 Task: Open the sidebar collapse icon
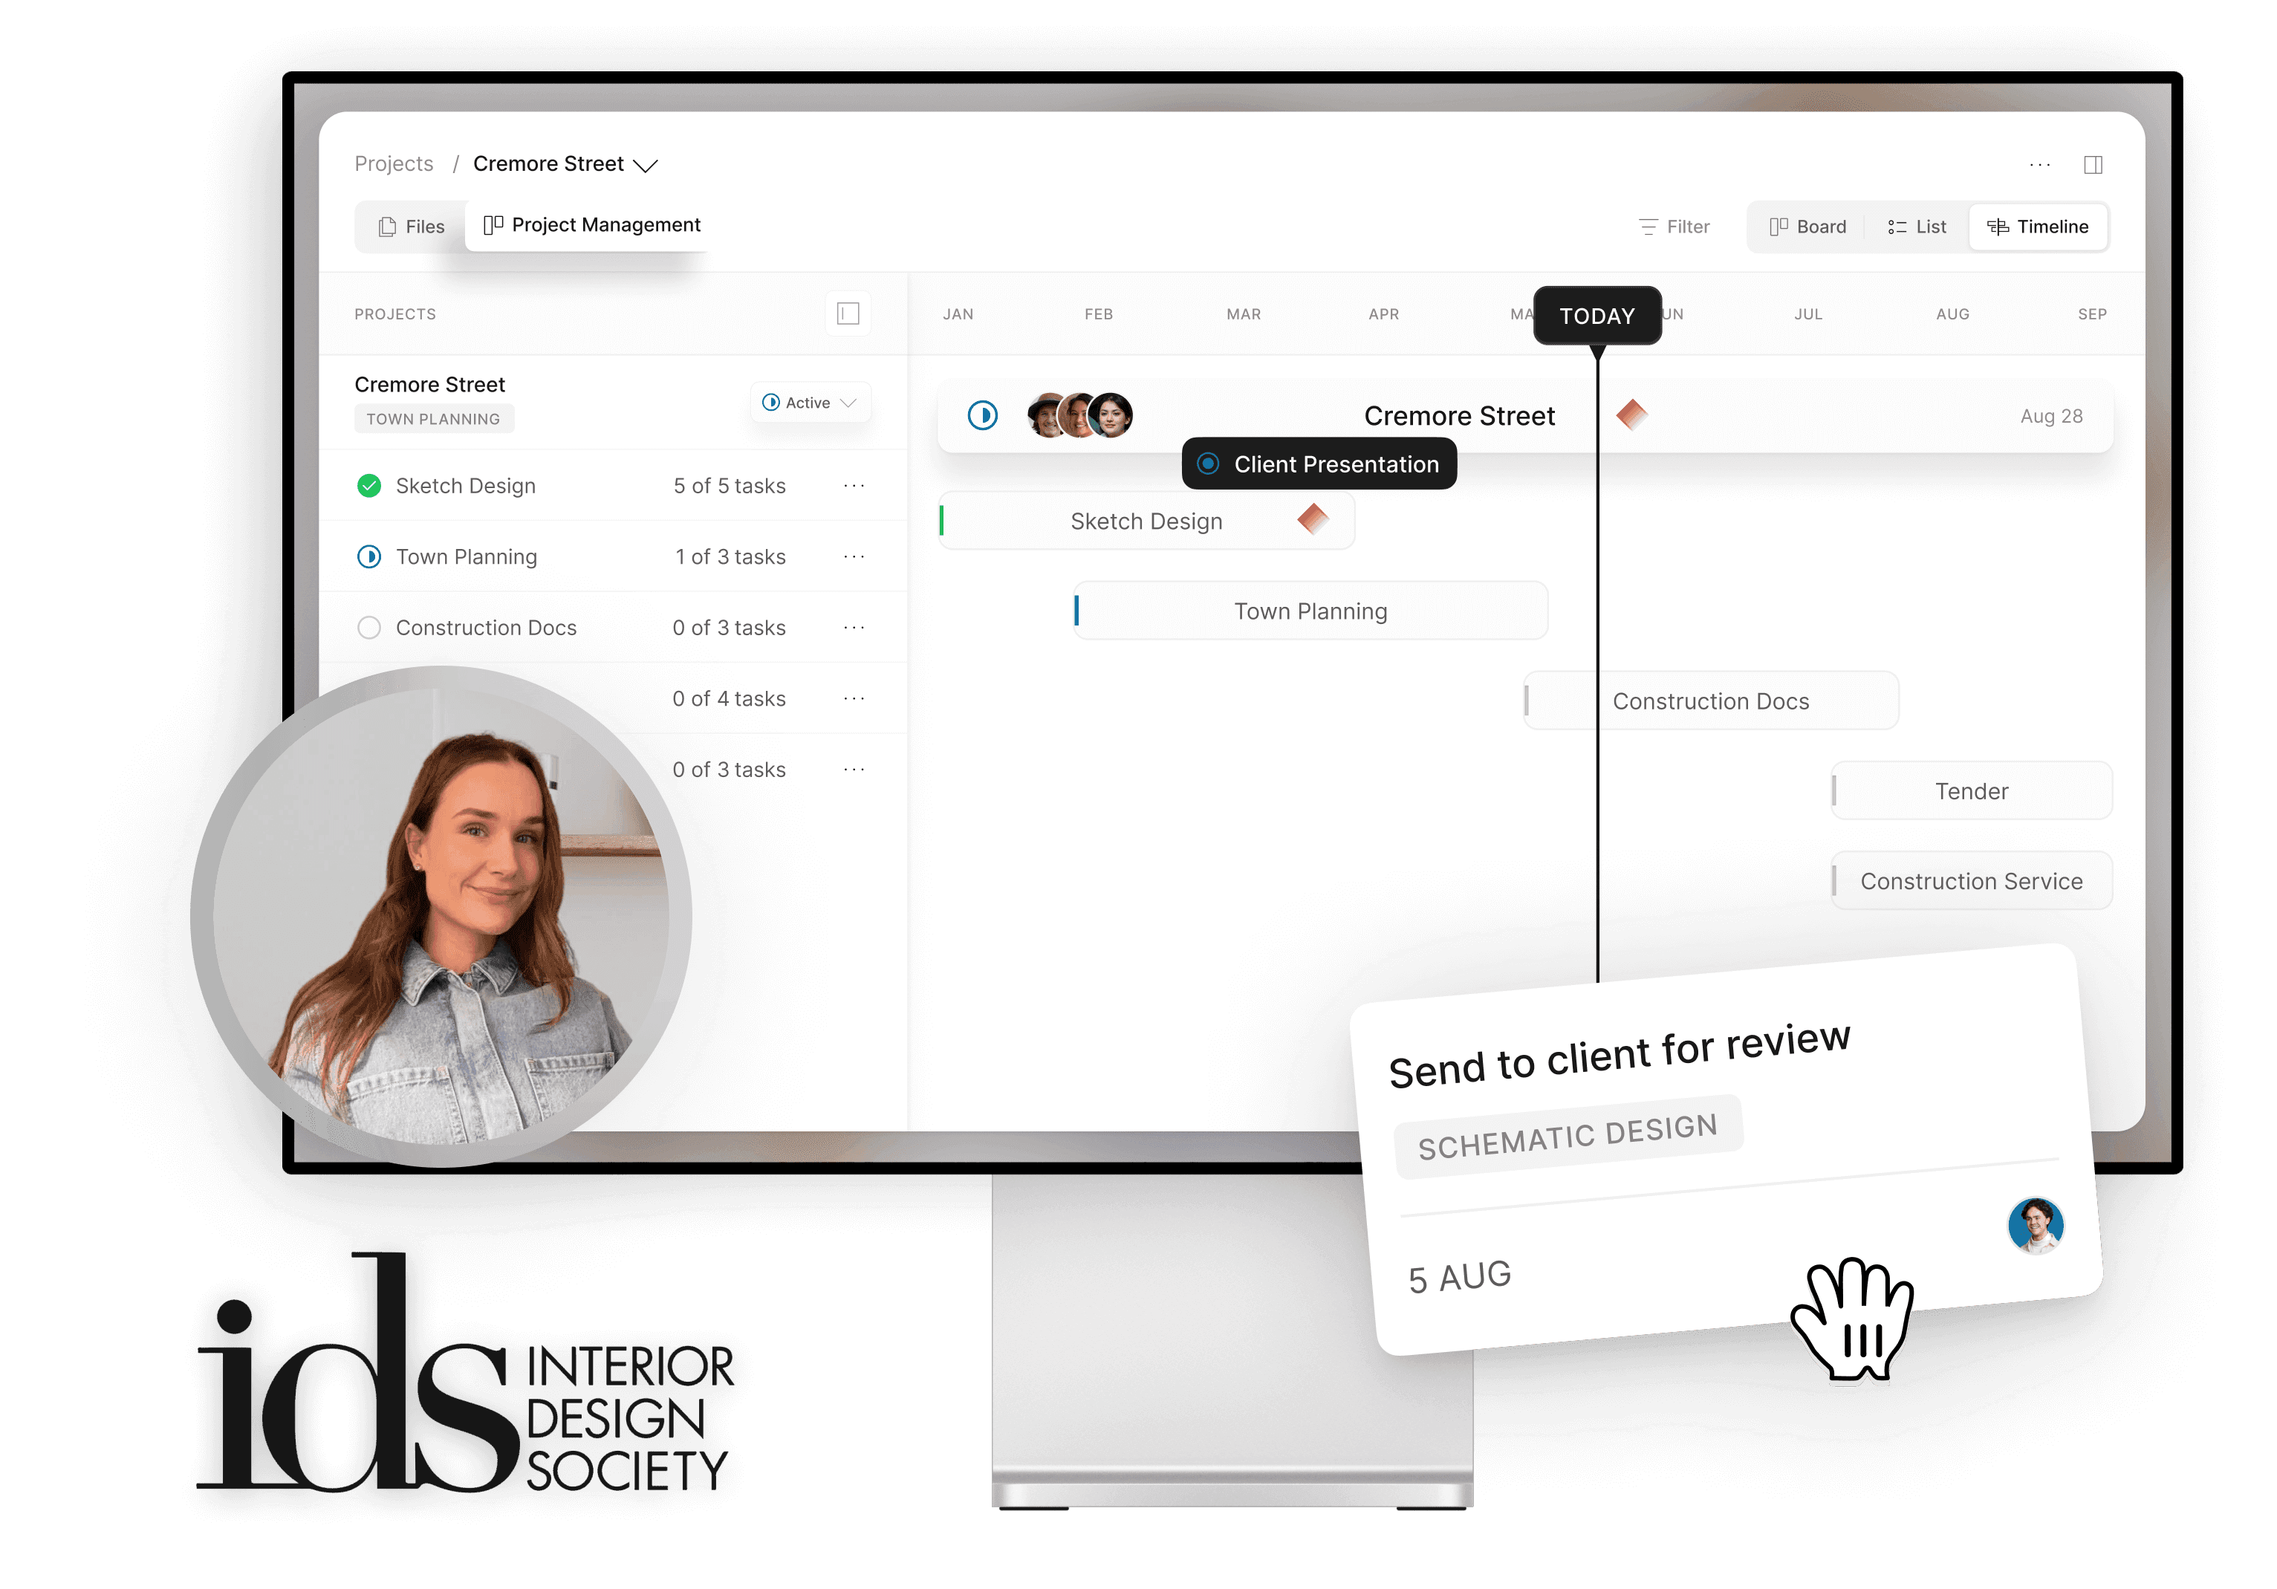[2099, 163]
